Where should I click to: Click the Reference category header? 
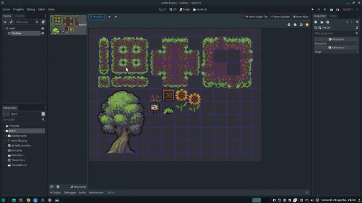point(336,47)
